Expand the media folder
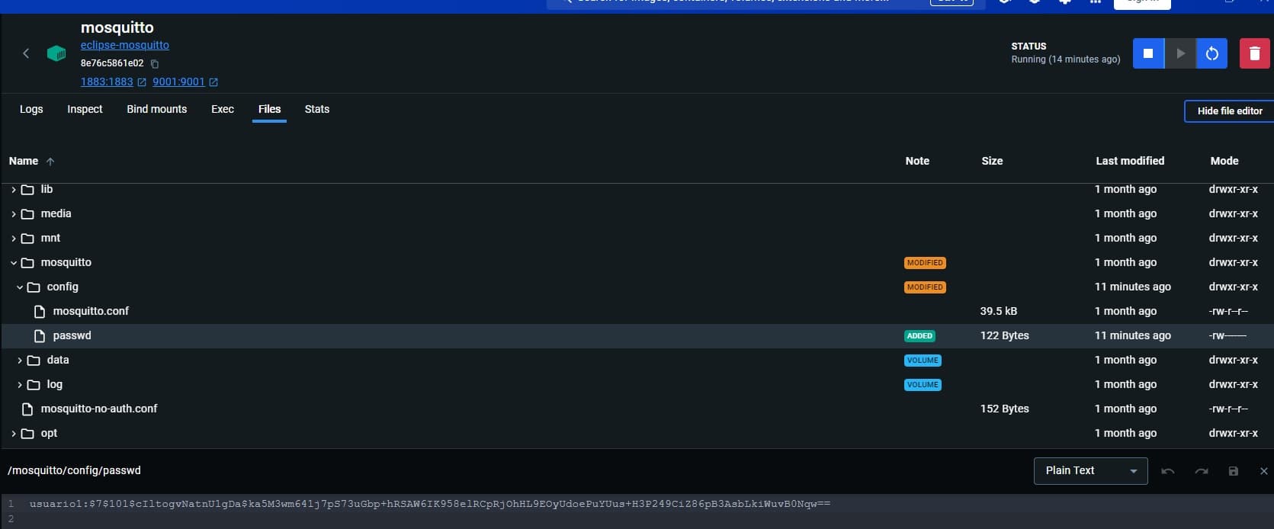The height and width of the screenshot is (529, 1274). click(x=14, y=214)
